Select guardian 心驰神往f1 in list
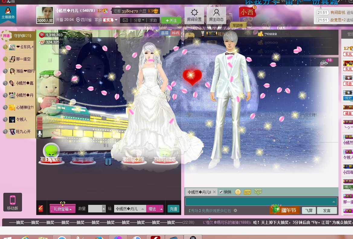 point(19,108)
